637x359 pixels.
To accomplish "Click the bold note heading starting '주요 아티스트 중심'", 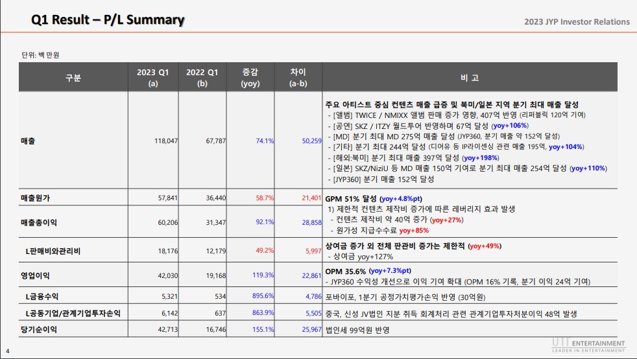I will (451, 104).
